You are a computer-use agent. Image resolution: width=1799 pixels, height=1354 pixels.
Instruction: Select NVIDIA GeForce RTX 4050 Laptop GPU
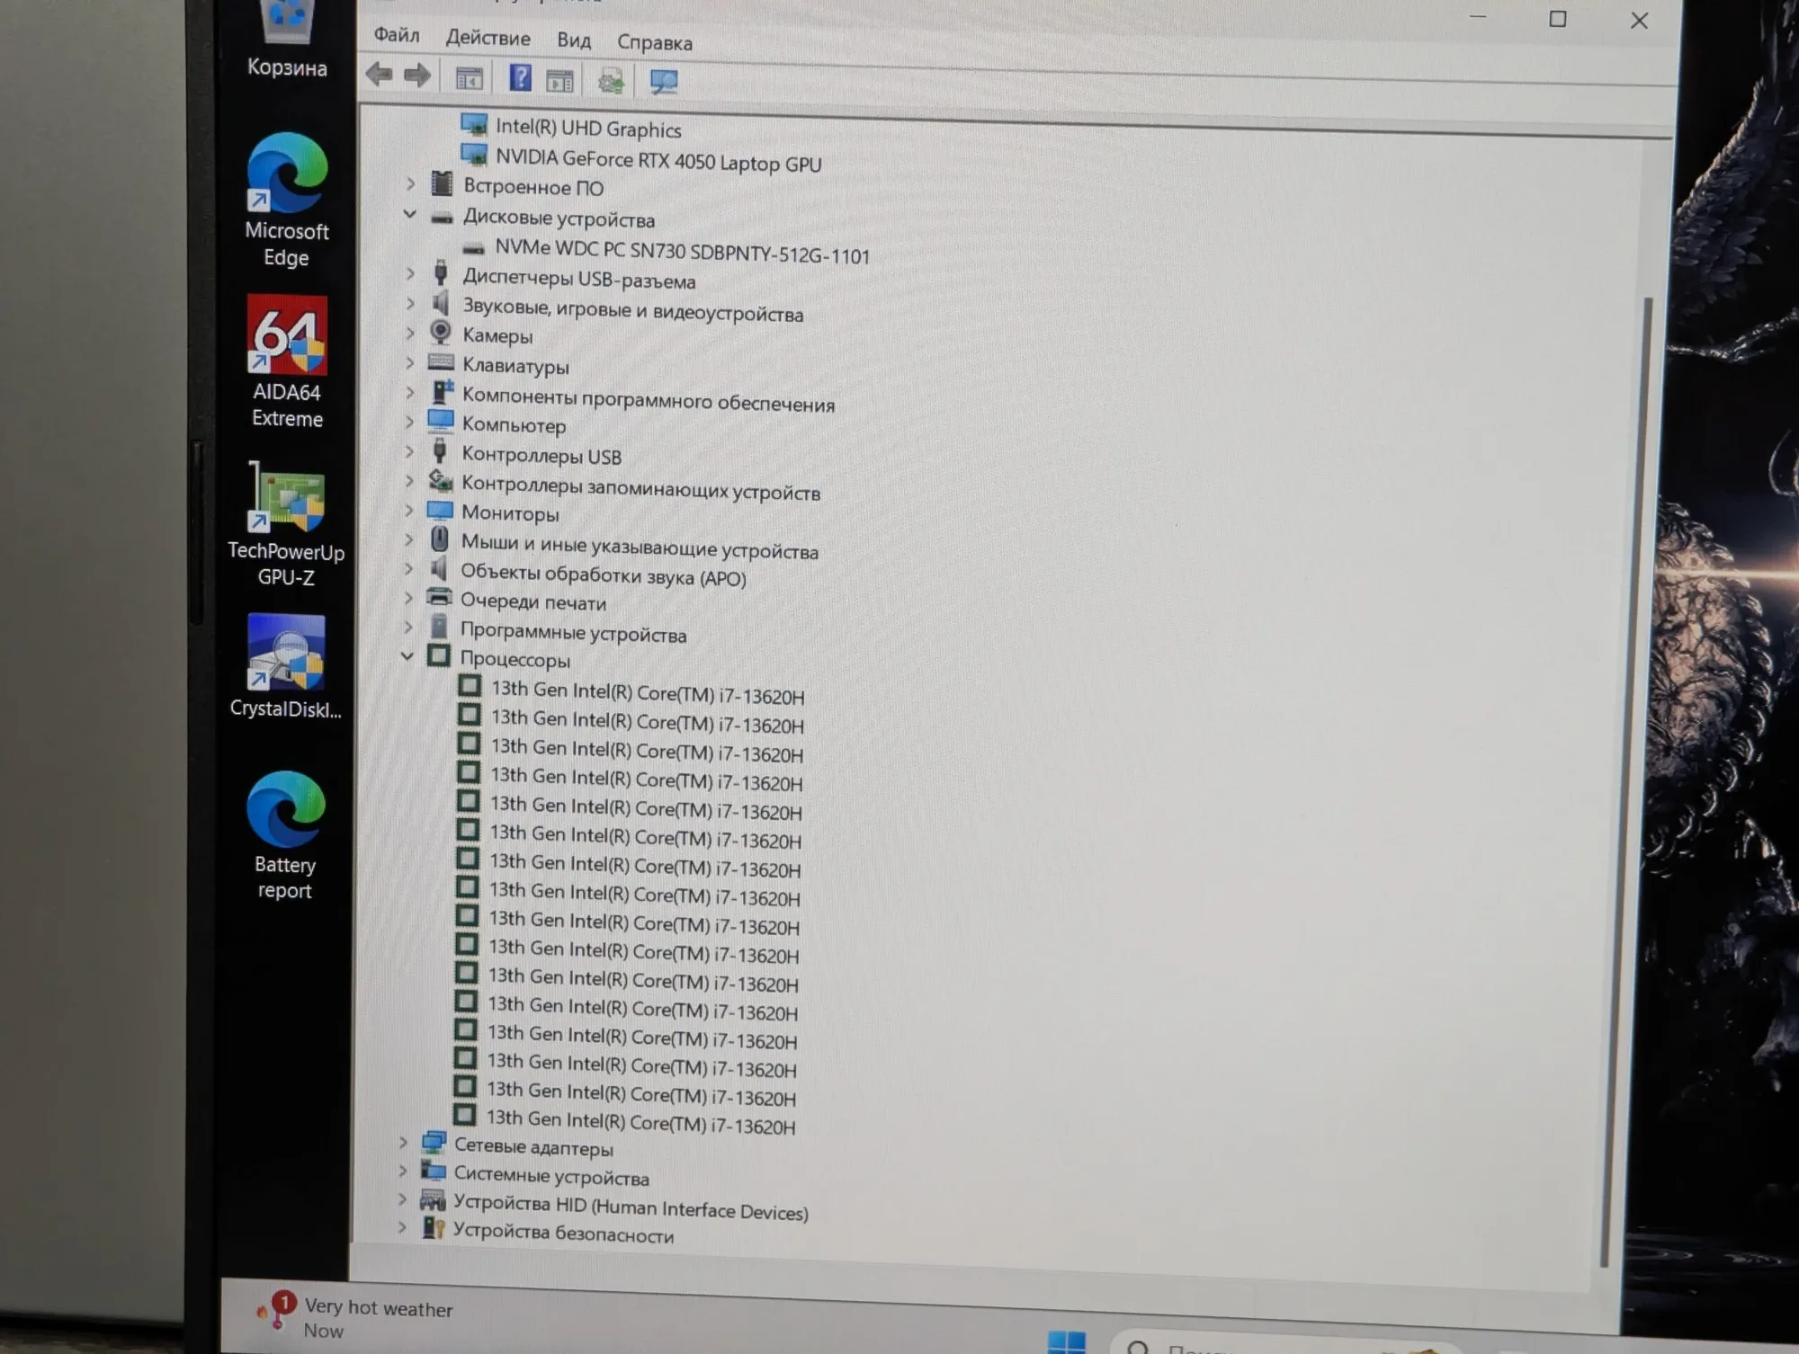640,160
